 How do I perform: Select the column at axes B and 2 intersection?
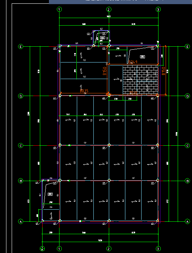tap(109, 180)
